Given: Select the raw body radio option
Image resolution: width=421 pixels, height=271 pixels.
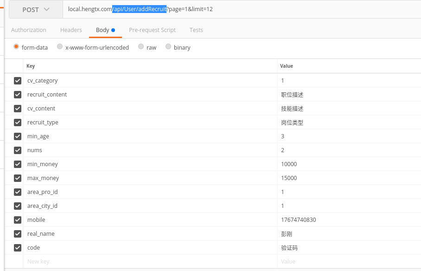Looking at the screenshot, I should point(140,47).
